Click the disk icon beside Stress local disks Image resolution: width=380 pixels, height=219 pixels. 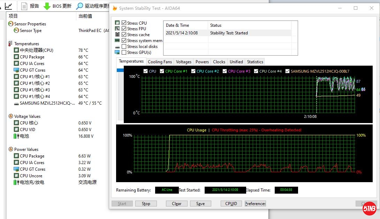[117, 47]
